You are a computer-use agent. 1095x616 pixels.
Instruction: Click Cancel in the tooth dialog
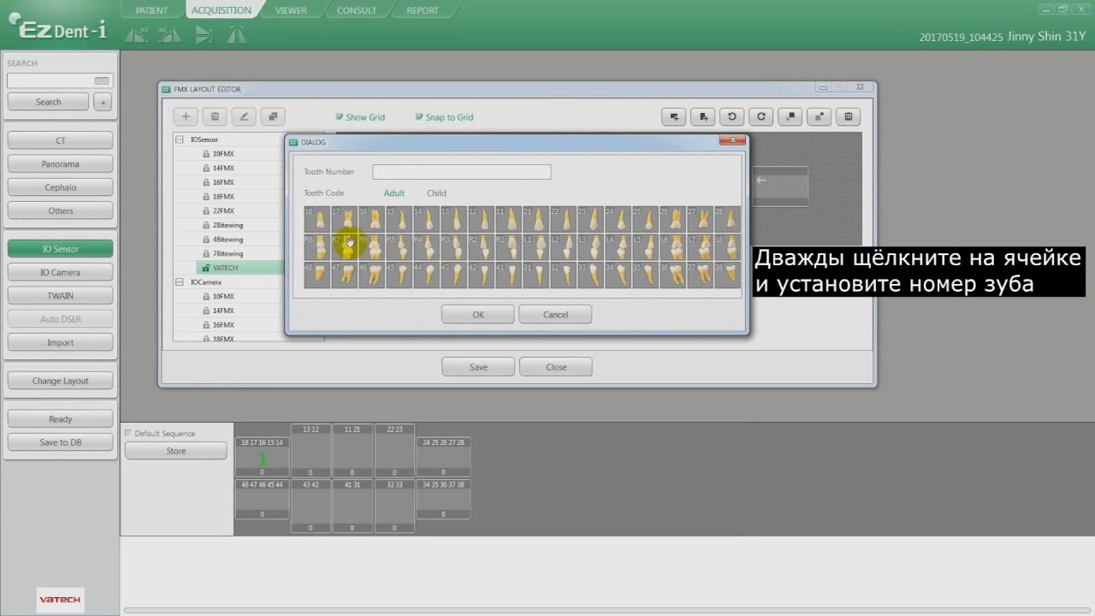pyautogui.click(x=555, y=315)
